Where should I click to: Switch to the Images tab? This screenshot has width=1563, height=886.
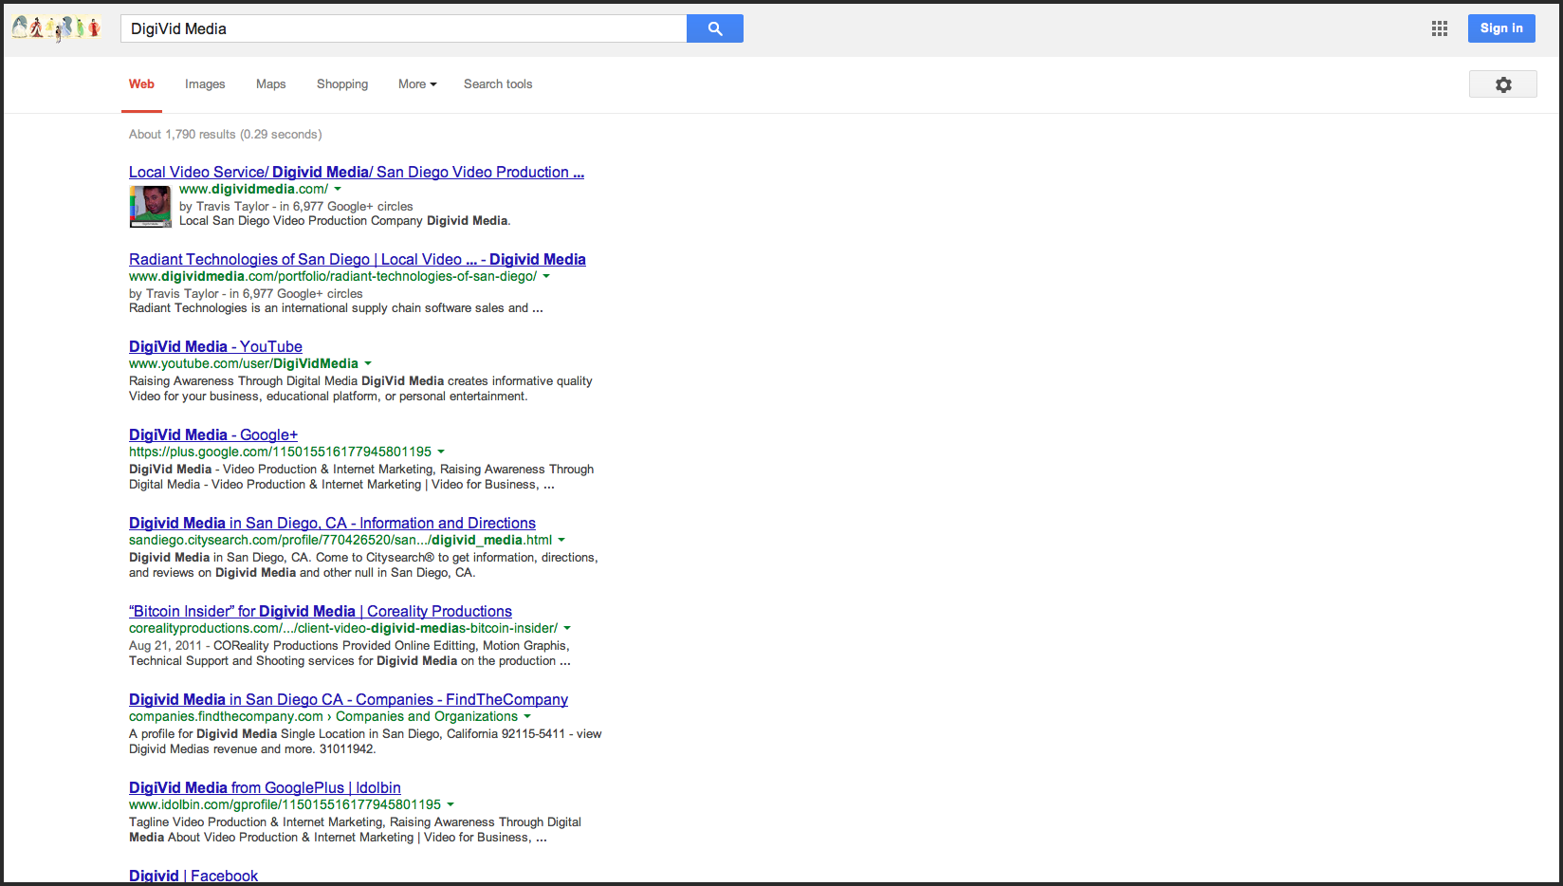(205, 84)
